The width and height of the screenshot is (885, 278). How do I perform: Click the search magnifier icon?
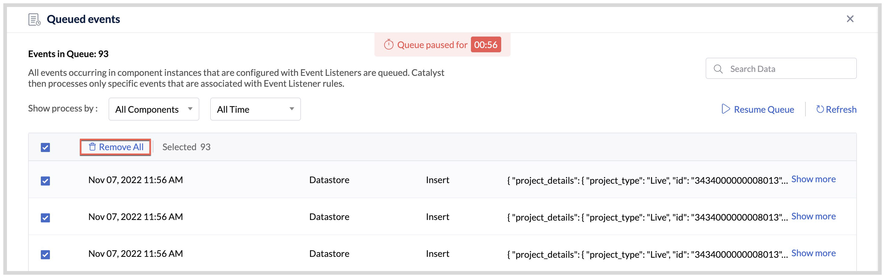pos(718,69)
